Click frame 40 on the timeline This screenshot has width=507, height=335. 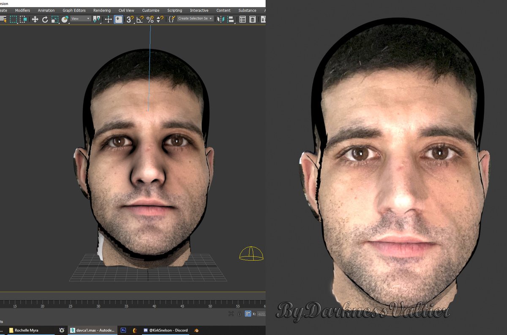click(x=154, y=306)
